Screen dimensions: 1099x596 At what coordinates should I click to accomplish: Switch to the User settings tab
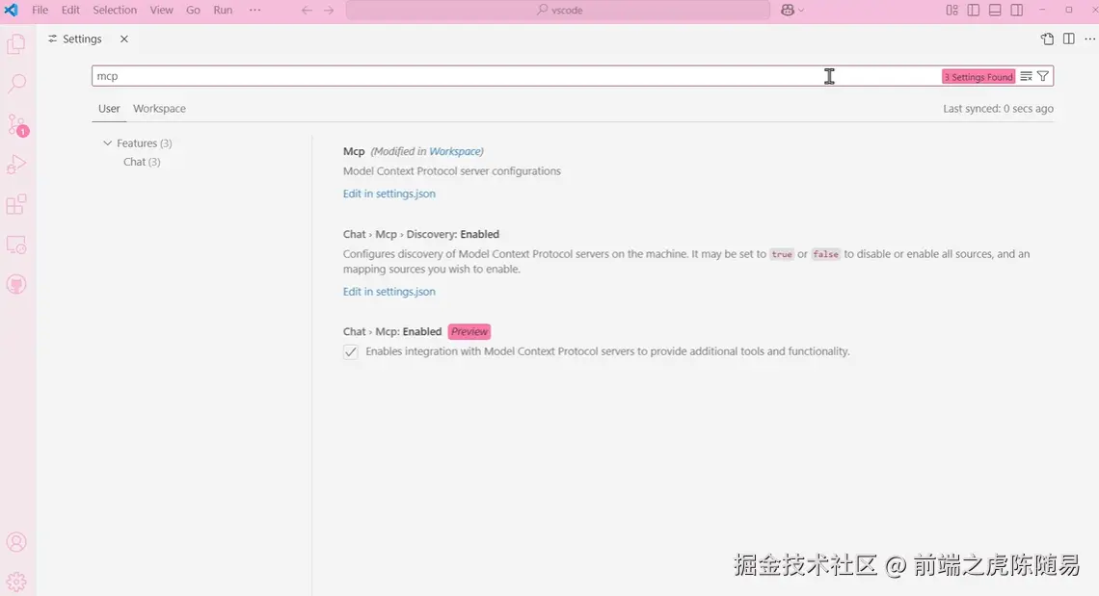coord(109,109)
